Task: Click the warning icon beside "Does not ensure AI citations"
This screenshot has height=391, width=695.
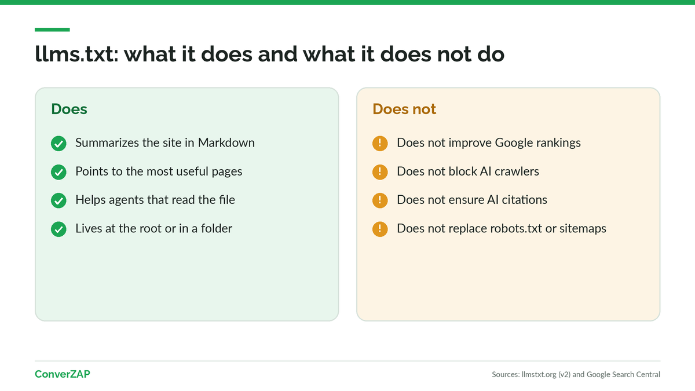Action: coord(380,201)
